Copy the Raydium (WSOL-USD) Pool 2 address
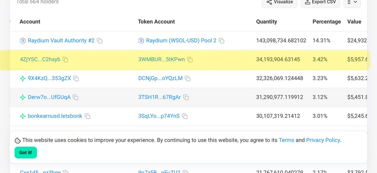The width and height of the screenshot is (377, 173). [x=221, y=41]
